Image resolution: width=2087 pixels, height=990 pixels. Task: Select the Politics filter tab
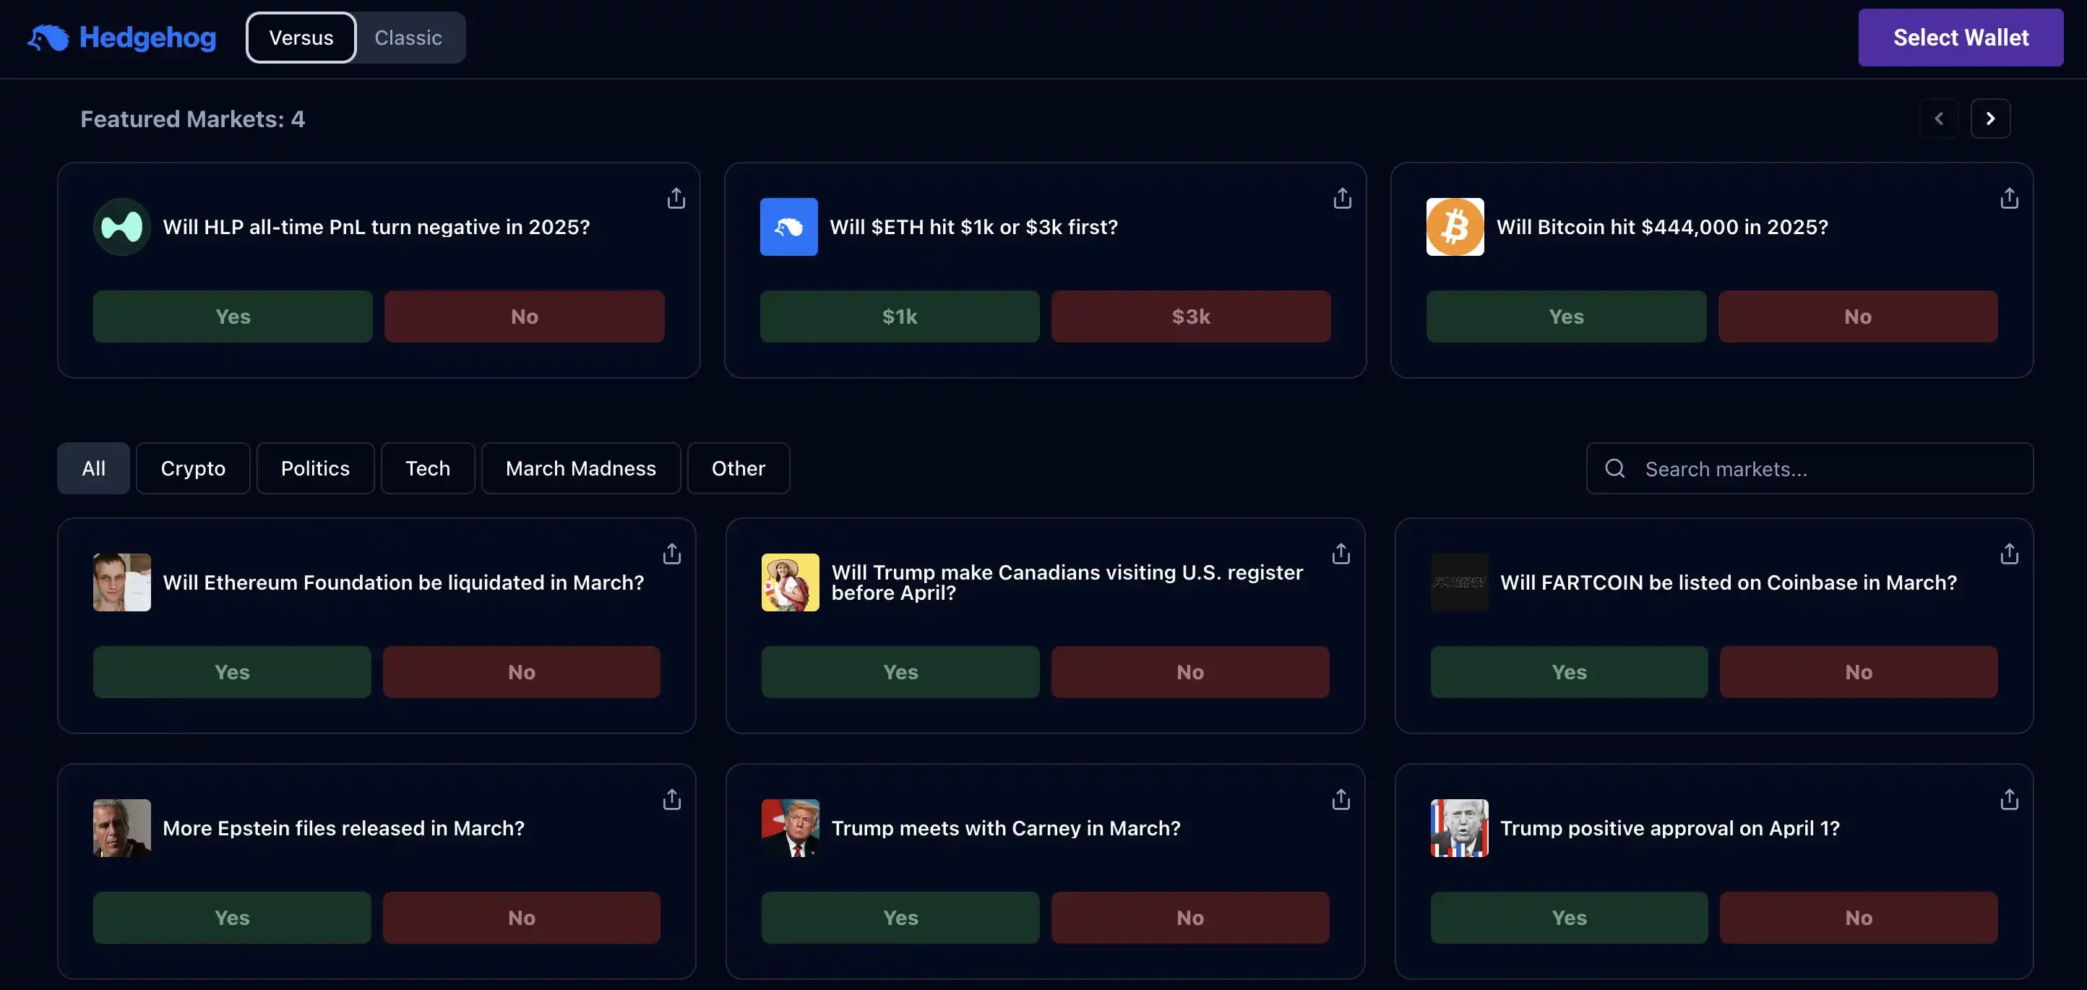(x=315, y=468)
